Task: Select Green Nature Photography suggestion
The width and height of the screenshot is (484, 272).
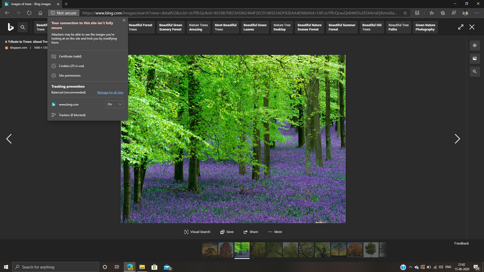Action: (425, 27)
